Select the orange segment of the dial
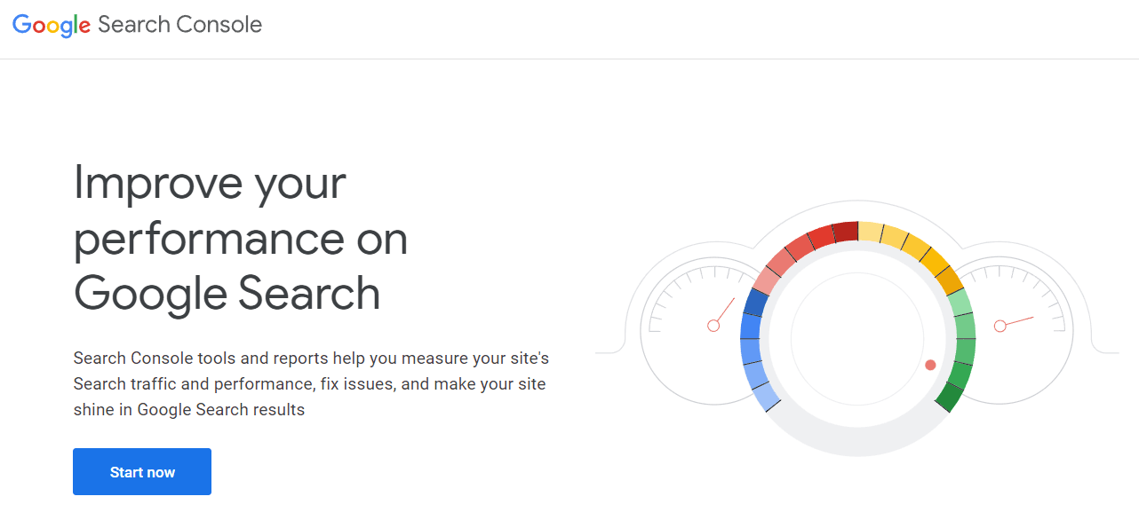 [951, 280]
